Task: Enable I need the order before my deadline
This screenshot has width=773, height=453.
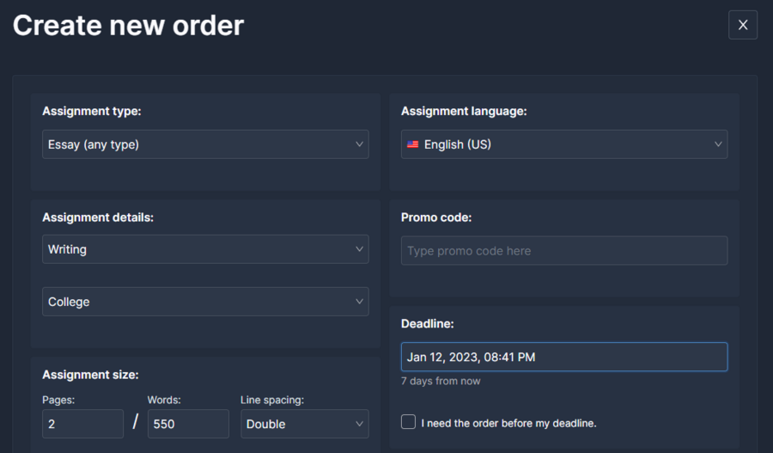Action: [x=408, y=422]
